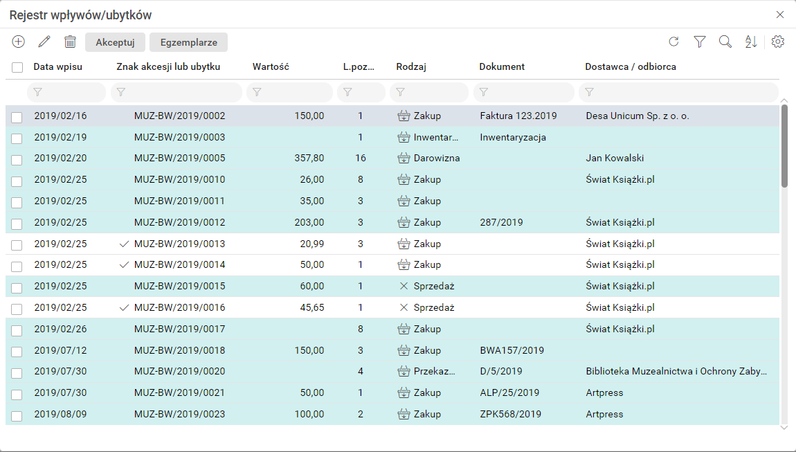
Task: Click the scrollbar down arrow
Action: [784, 428]
